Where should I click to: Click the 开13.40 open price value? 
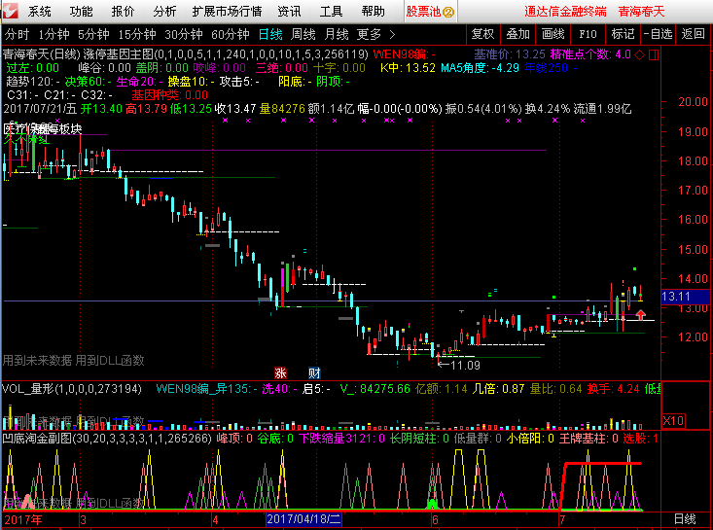tap(101, 109)
